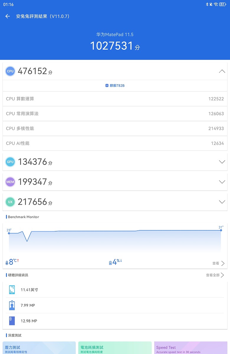230x354 pixels.
Task: Tap the rear camera icon for 12.98 MP
Action: [12, 321]
